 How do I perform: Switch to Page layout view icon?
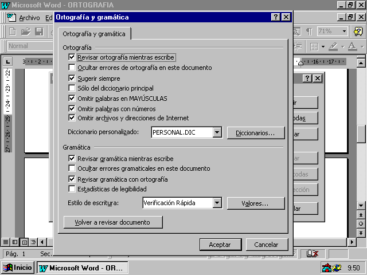[x=24, y=242]
